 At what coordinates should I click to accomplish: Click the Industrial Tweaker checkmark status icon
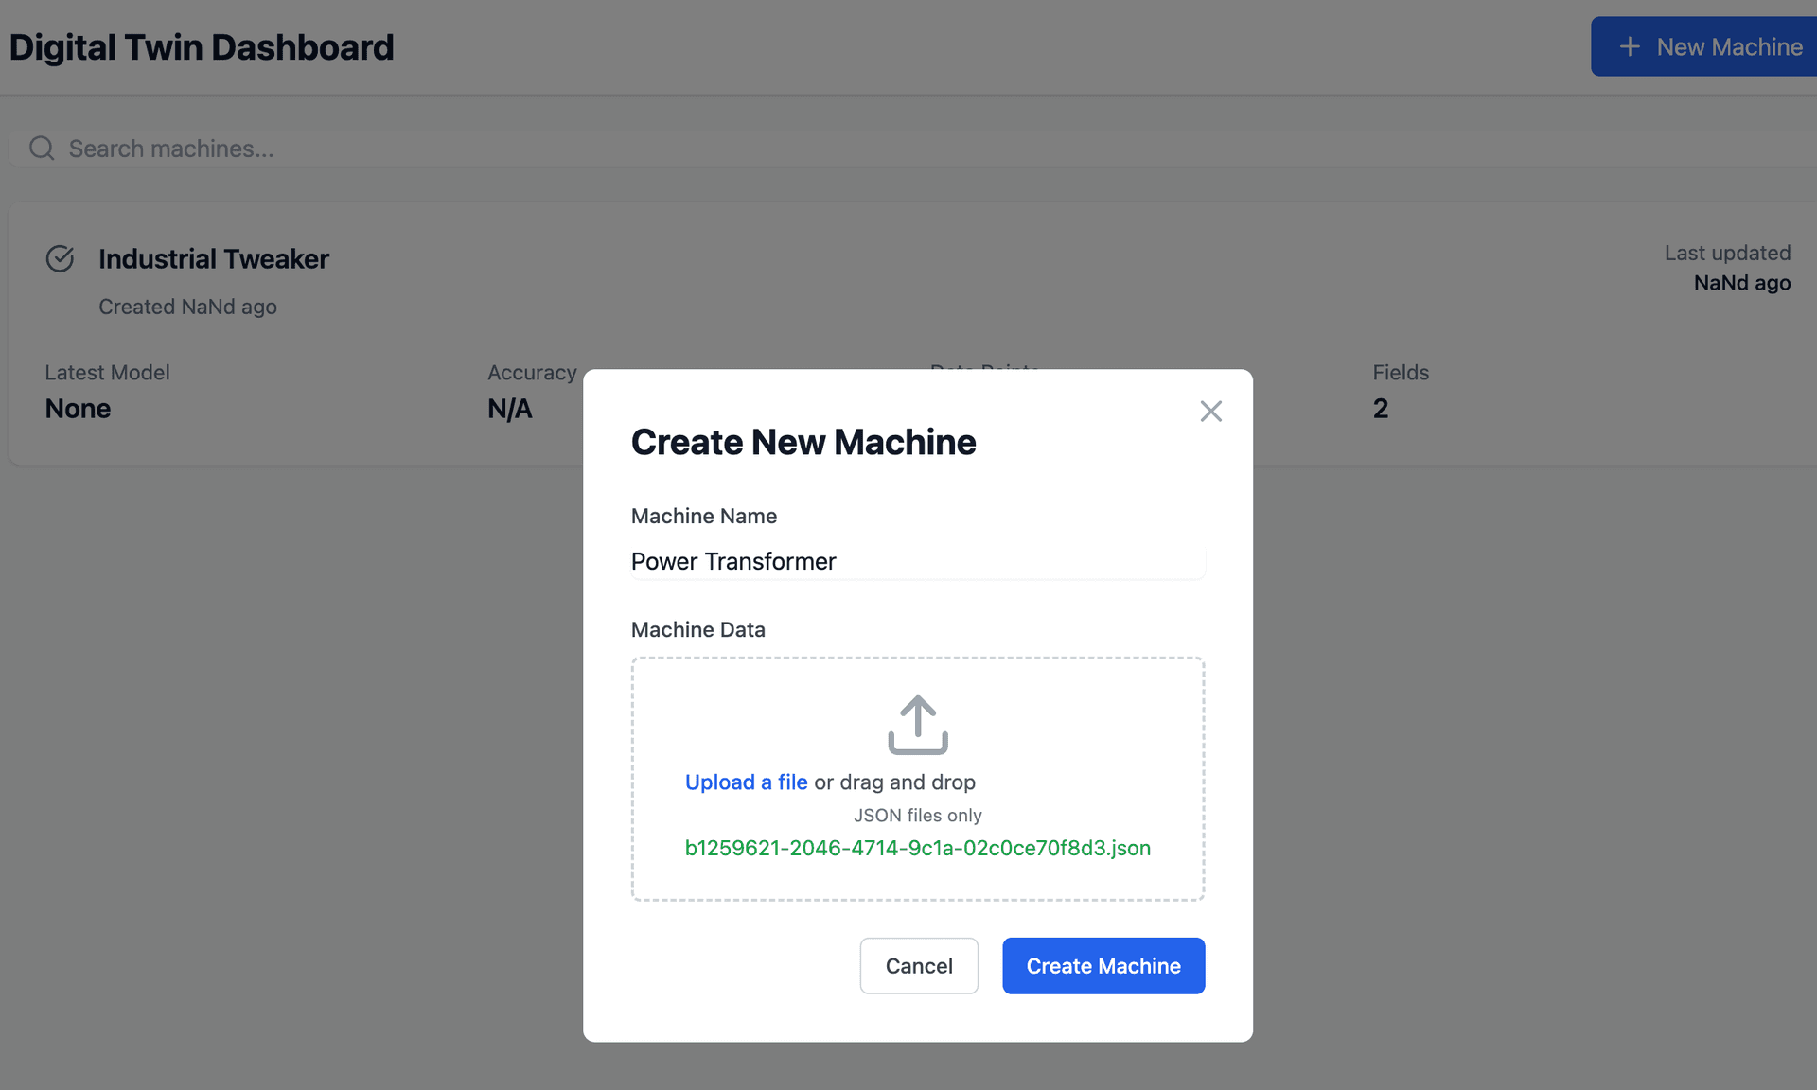click(60, 258)
